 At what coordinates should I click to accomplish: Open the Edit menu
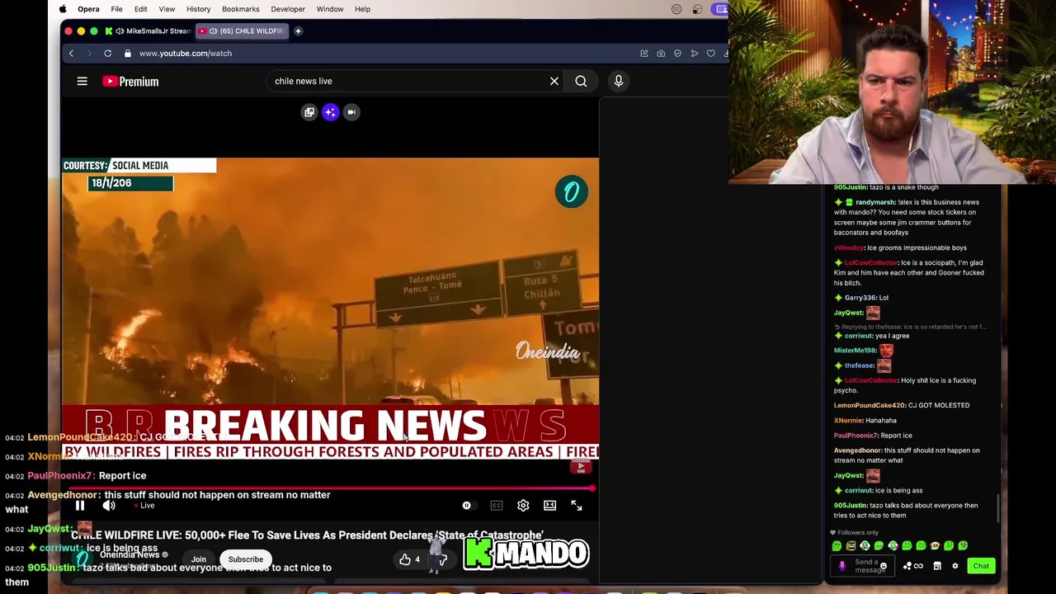click(x=141, y=9)
